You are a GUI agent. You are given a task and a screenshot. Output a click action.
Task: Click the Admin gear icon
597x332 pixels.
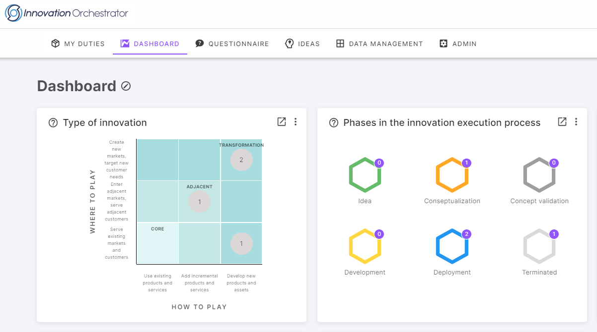[444, 44]
